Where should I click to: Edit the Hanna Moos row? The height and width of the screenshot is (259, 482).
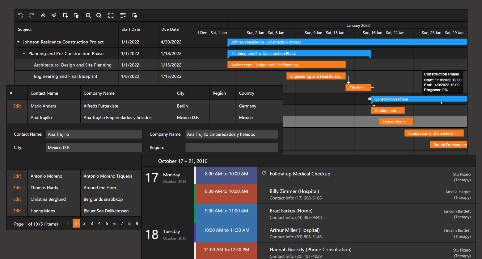click(17, 211)
